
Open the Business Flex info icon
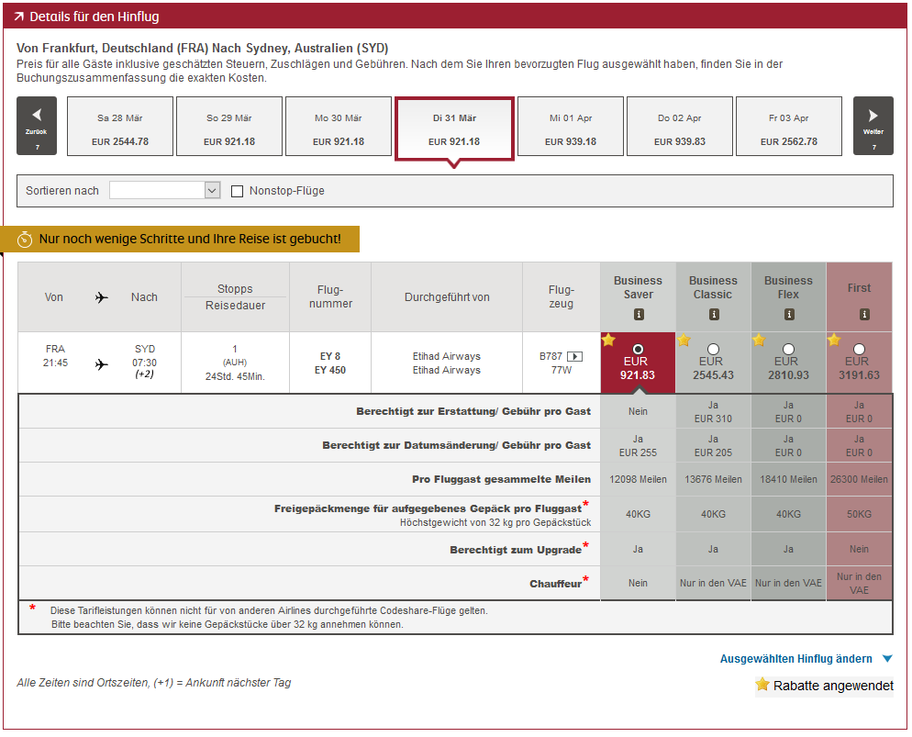[x=789, y=315]
